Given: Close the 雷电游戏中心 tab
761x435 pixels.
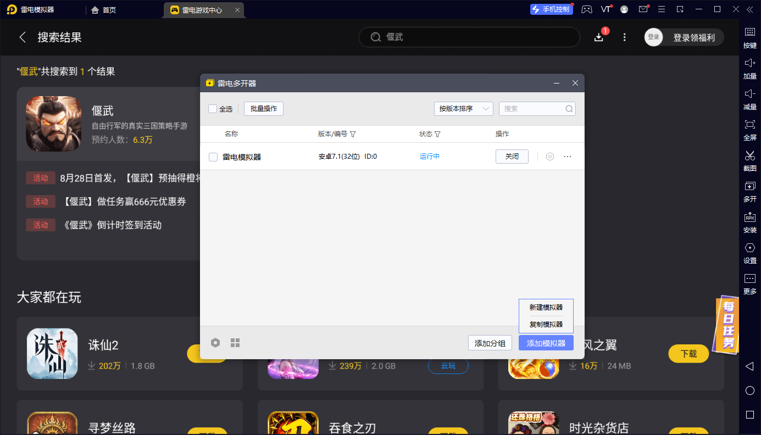Looking at the screenshot, I should pyautogui.click(x=237, y=10).
